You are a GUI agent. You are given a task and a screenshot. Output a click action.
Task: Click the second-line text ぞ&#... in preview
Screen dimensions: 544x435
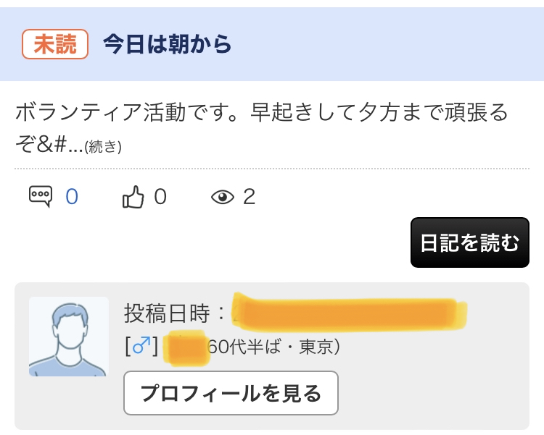[x=49, y=145]
